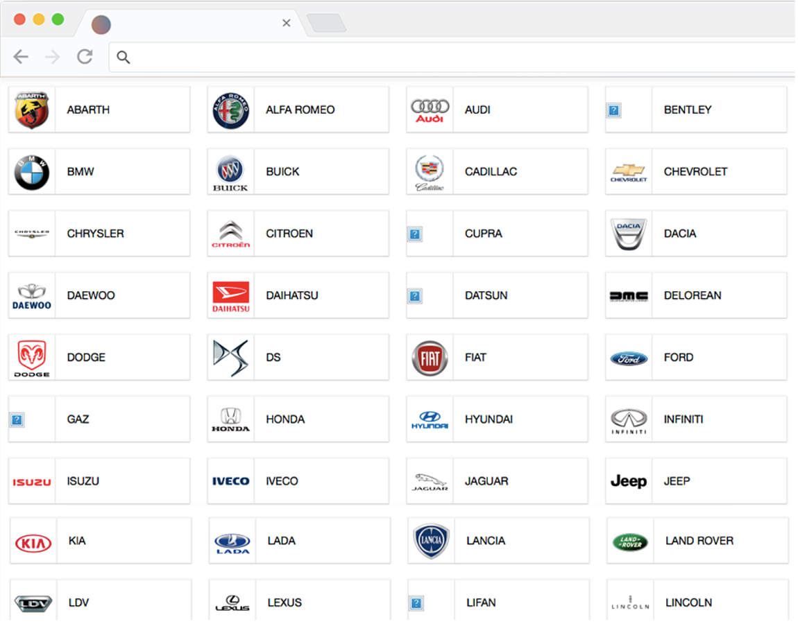Open the CHEVROLET brand link

coord(696,172)
